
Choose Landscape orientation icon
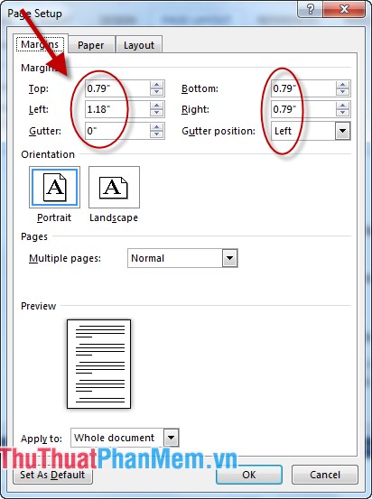pyautogui.click(x=114, y=187)
